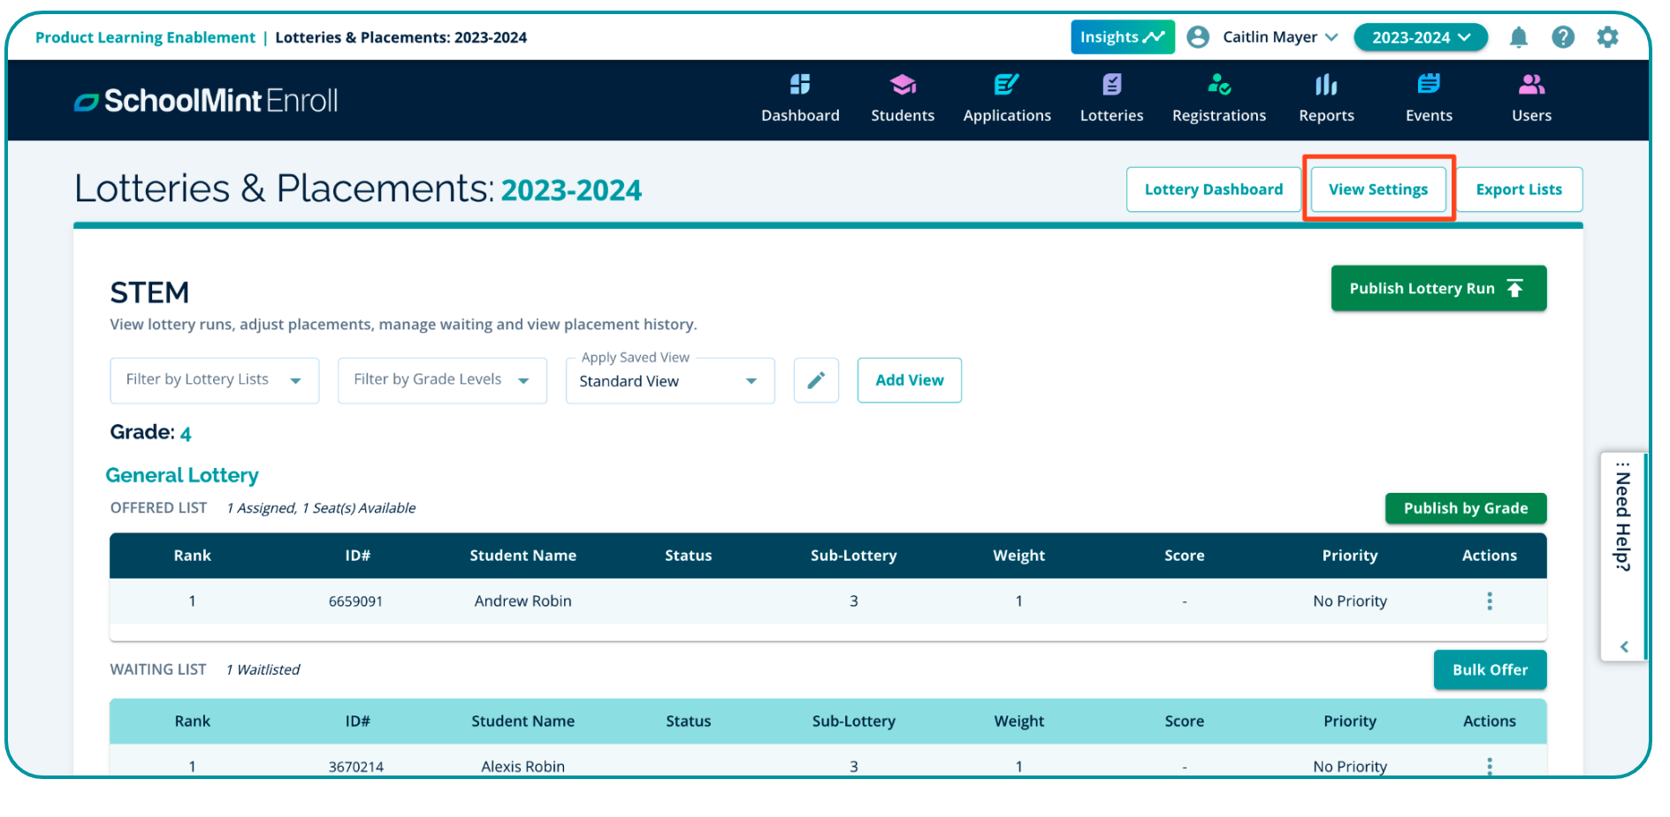The height and width of the screenshot is (817, 1670).
Task: Collapse the Need Help side panel
Action: coord(1623,647)
